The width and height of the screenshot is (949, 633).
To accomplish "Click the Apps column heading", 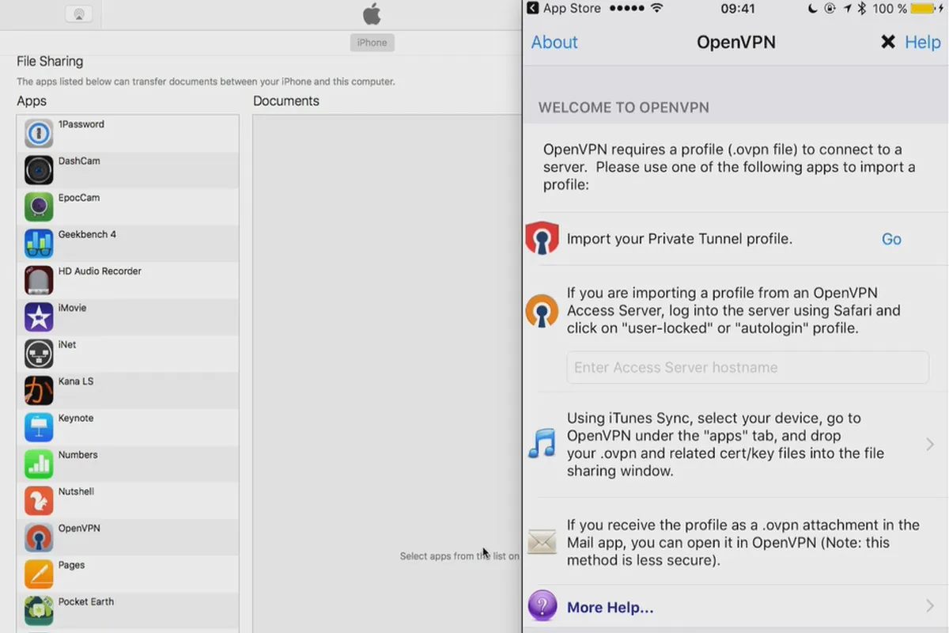I will [x=32, y=101].
